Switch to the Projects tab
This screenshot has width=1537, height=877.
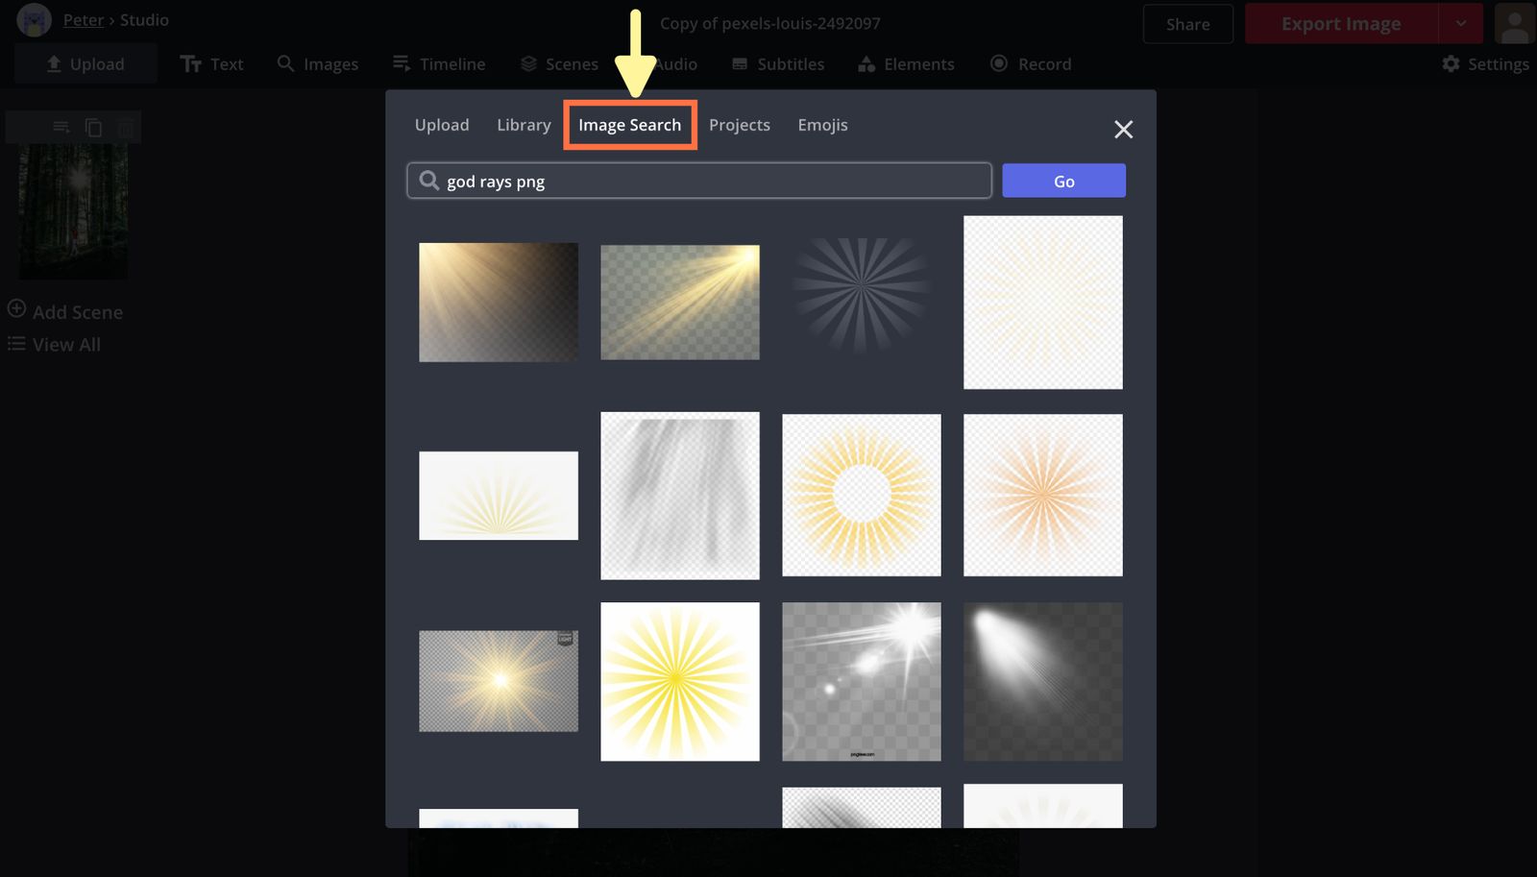pyautogui.click(x=739, y=125)
